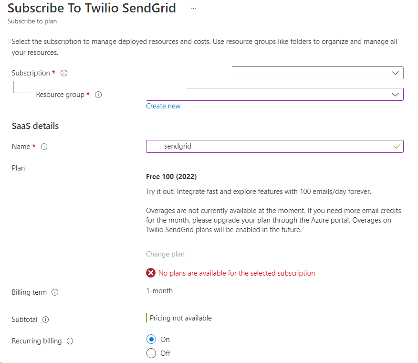This screenshot has height=363, width=418.
Task: Click the Subscription info icon
Action: [x=64, y=73]
